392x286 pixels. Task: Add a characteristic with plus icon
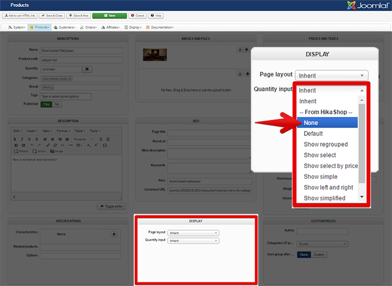pos(114,234)
